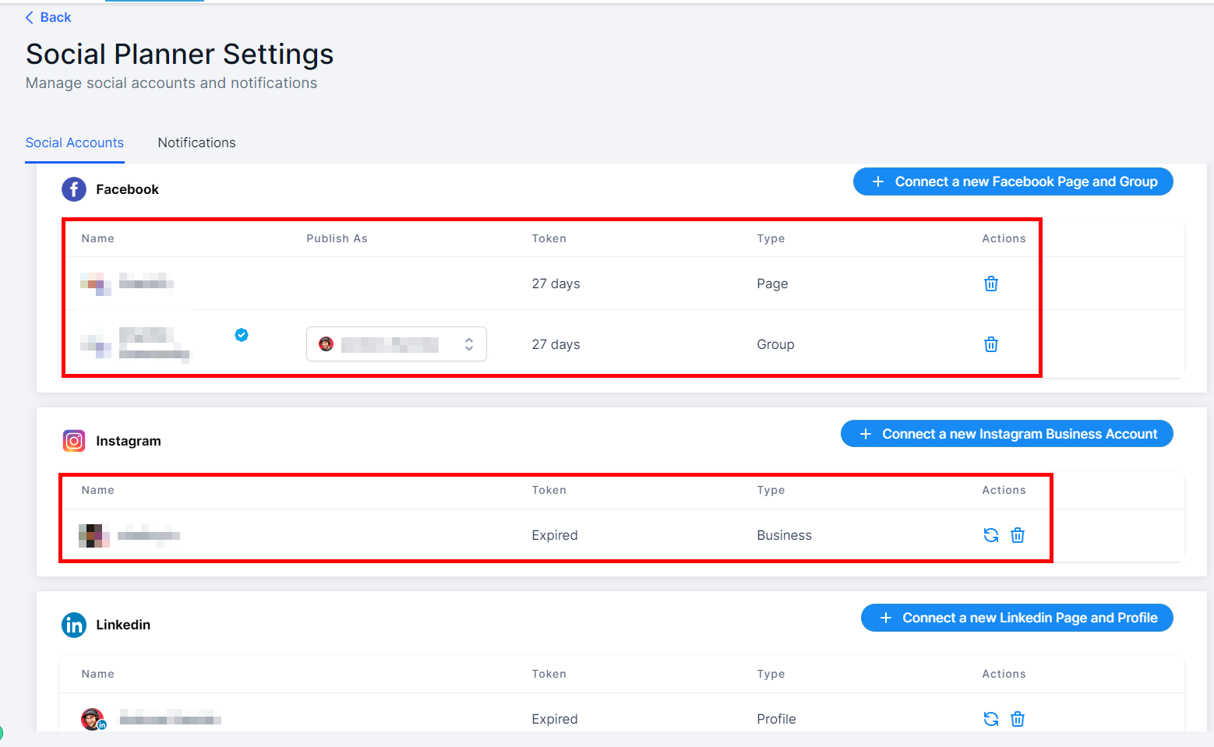Select the Social Accounts tab
This screenshot has height=747, width=1214.
click(74, 143)
